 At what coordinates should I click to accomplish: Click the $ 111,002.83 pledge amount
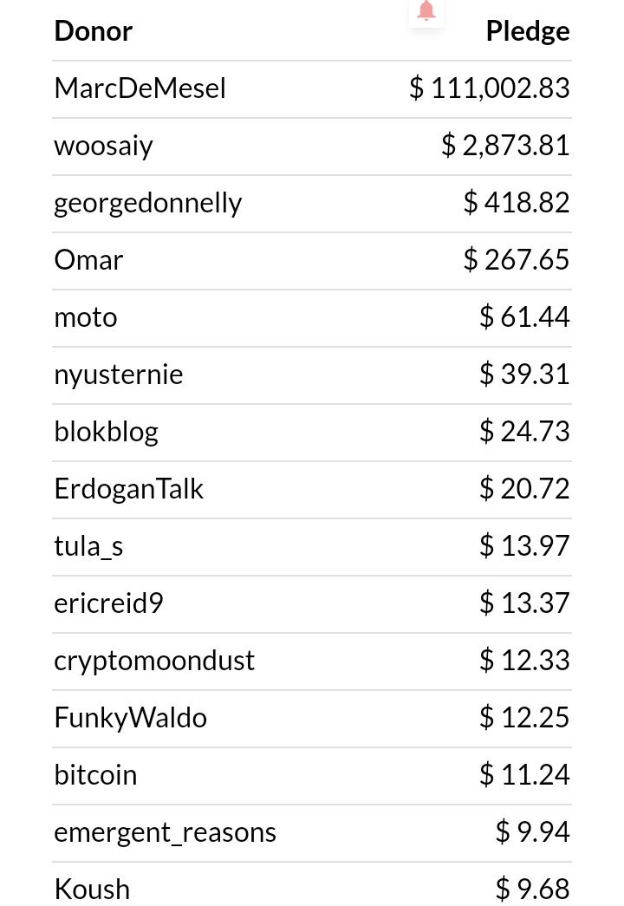pyautogui.click(x=490, y=88)
